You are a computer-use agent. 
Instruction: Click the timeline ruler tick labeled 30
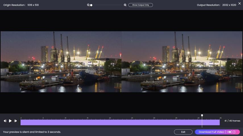pyautogui.click(x=154, y=118)
